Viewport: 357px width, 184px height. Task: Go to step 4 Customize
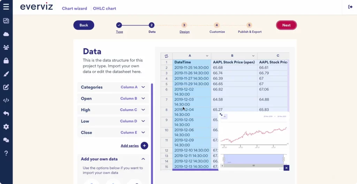(217, 28)
